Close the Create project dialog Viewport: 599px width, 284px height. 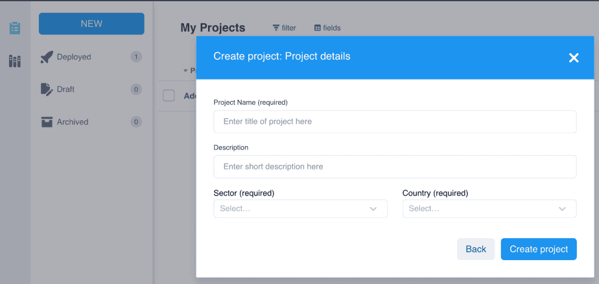[573, 58]
